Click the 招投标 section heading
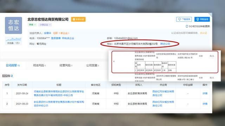This screenshot has width=225, height=126. point(7,76)
